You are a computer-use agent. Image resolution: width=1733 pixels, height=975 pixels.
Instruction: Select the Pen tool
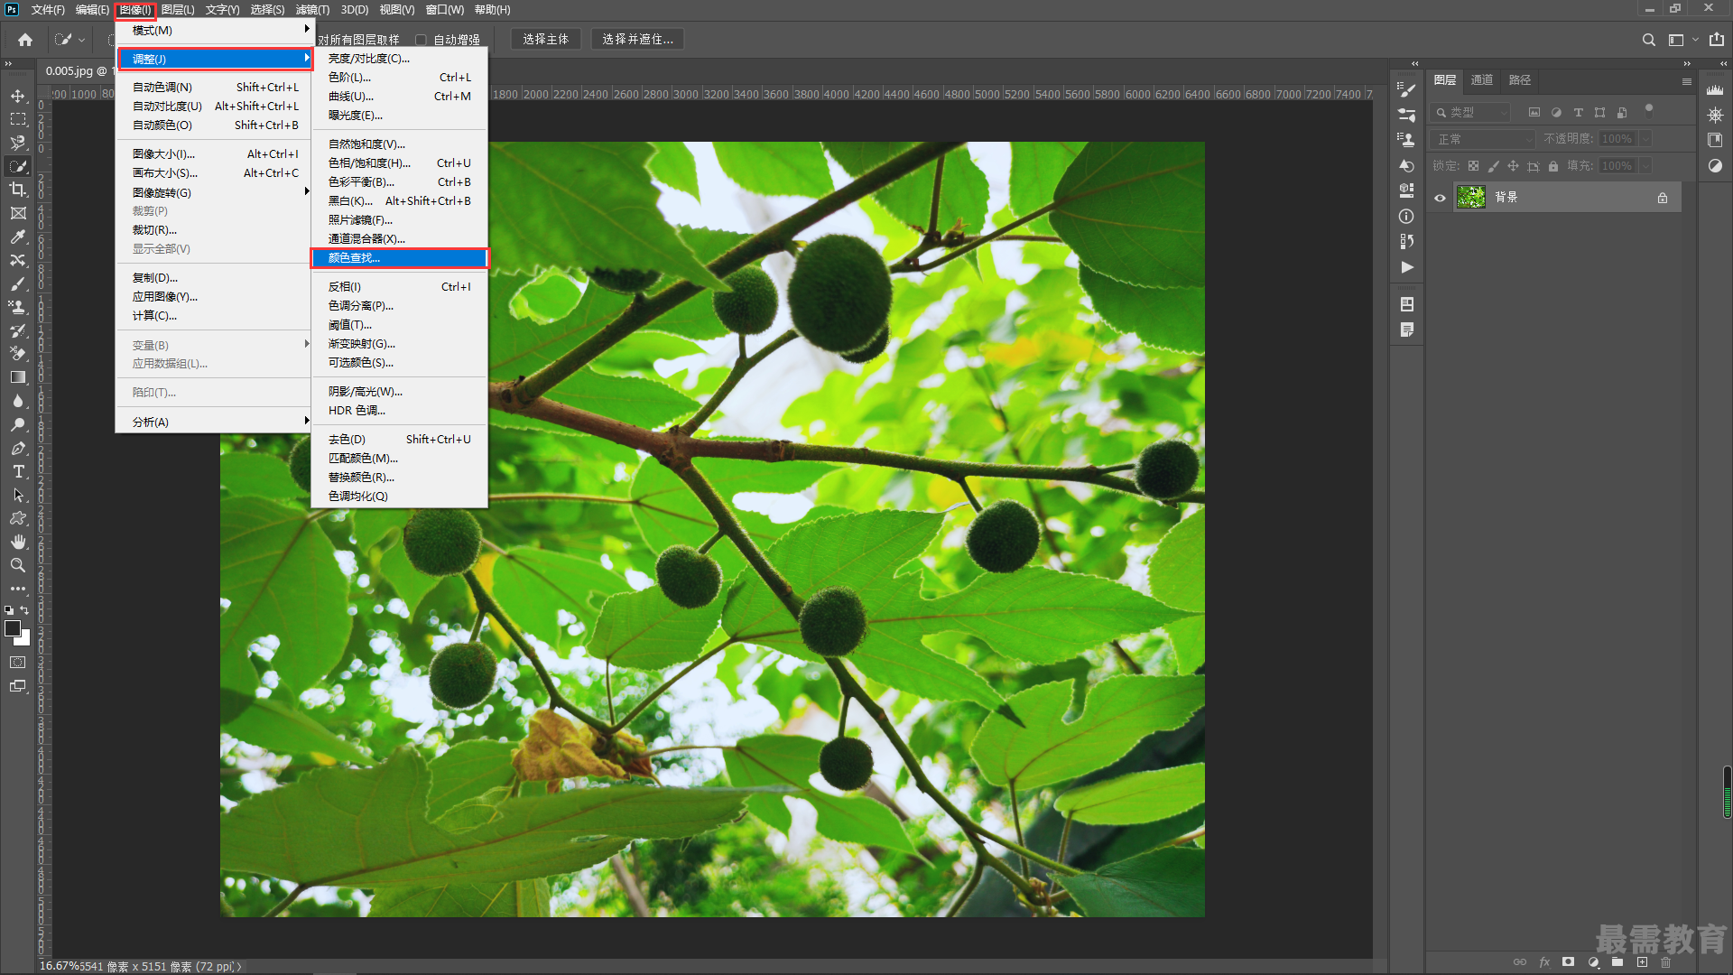[x=18, y=448]
